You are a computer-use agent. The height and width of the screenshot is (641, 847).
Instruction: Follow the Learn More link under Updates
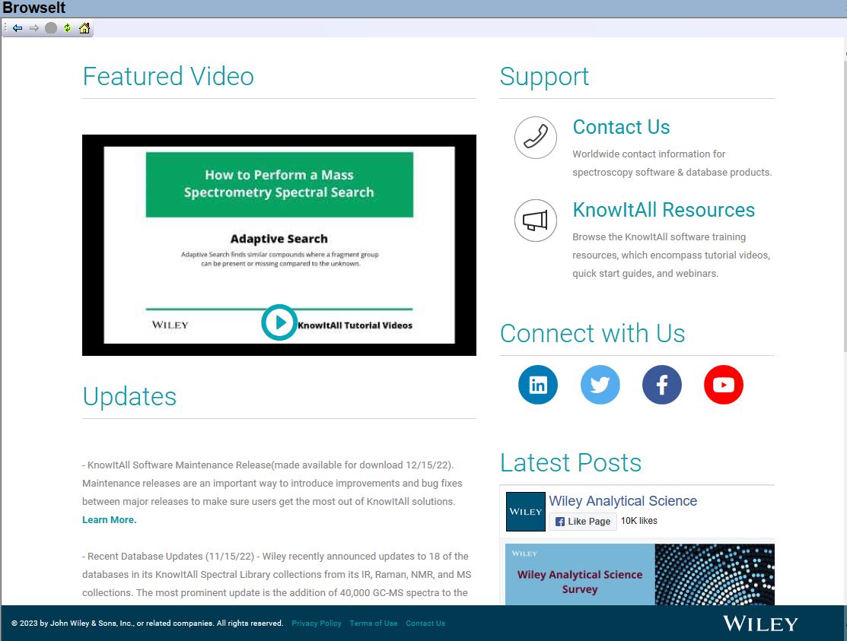coord(110,520)
